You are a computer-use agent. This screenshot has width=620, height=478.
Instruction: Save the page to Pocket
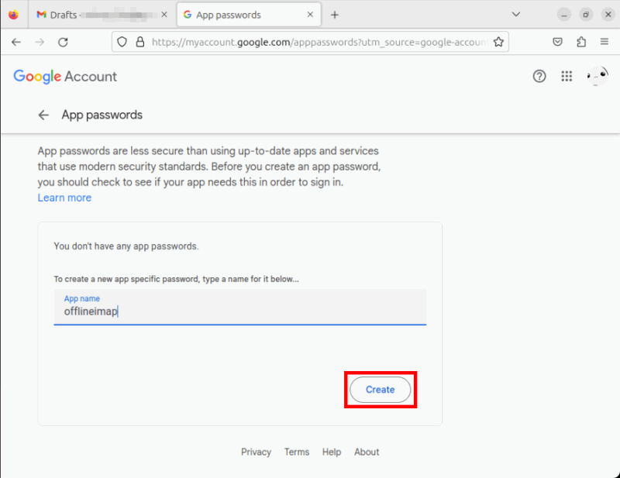pyautogui.click(x=558, y=42)
